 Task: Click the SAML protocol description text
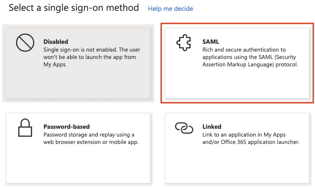(x=250, y=57)
